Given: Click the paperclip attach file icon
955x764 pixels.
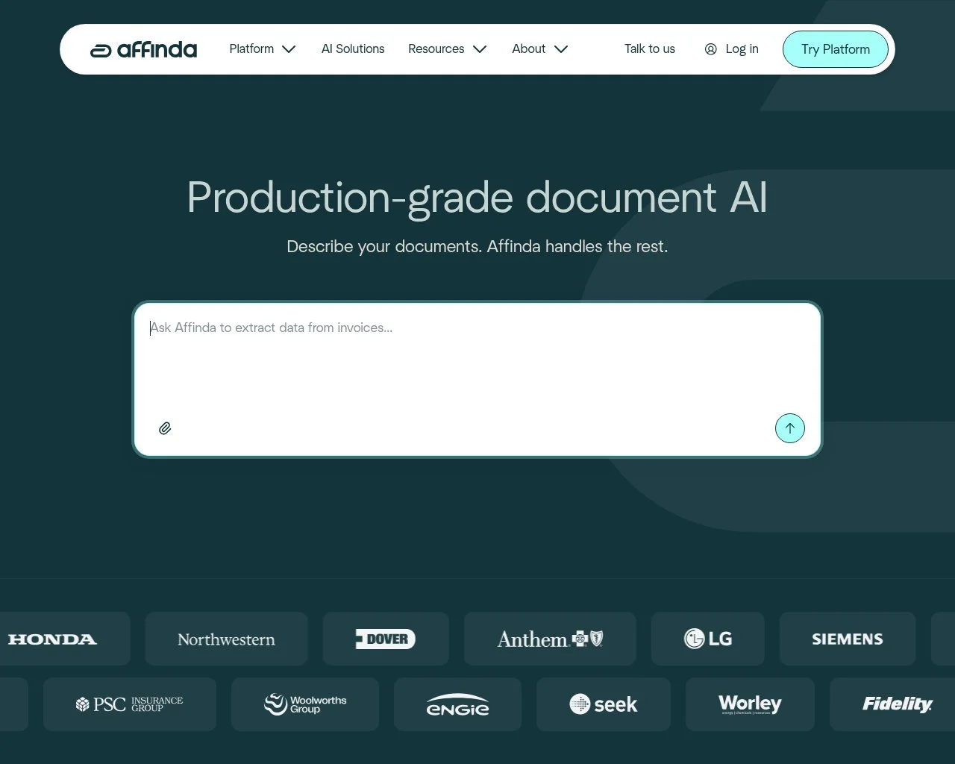Looking at the screenshot, I should 165,428.
